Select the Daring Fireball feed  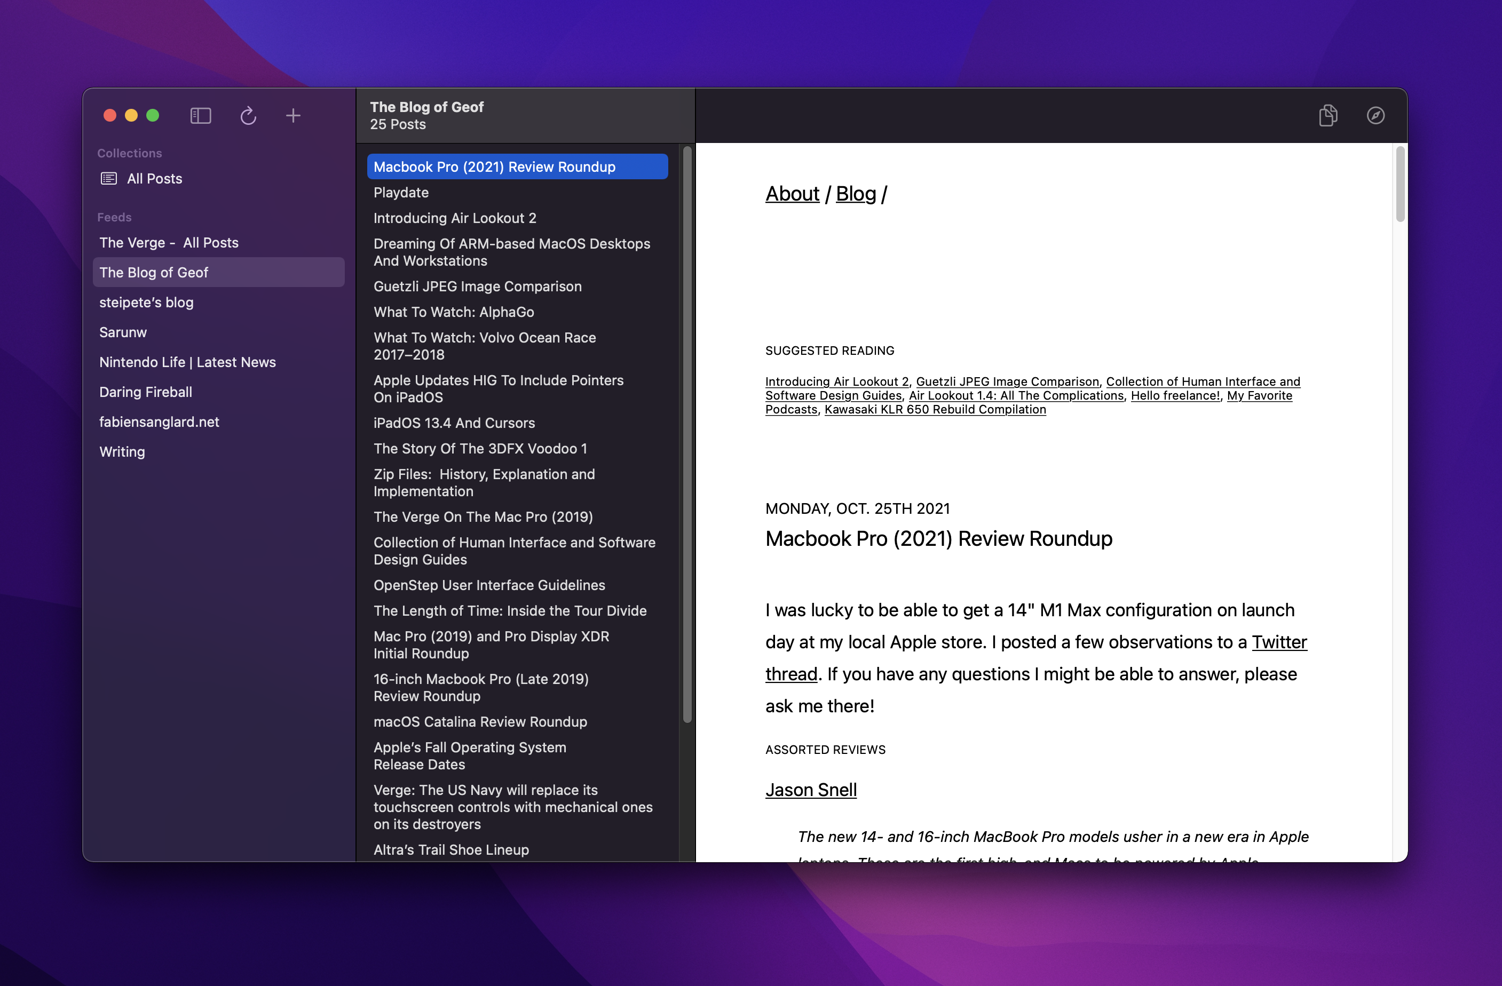(x=145, y=392)
